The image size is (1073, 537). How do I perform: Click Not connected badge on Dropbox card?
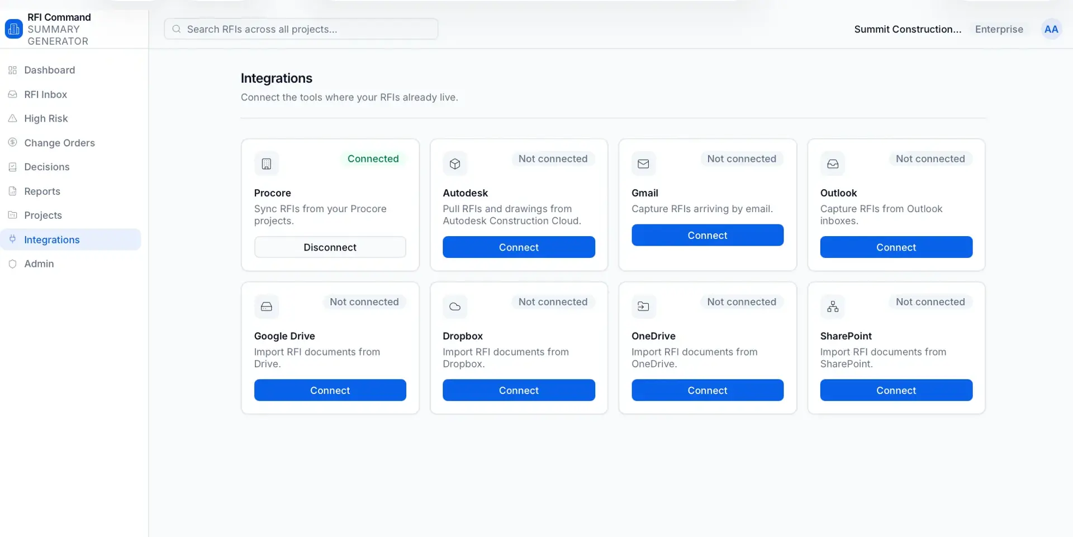pos(553,301)
